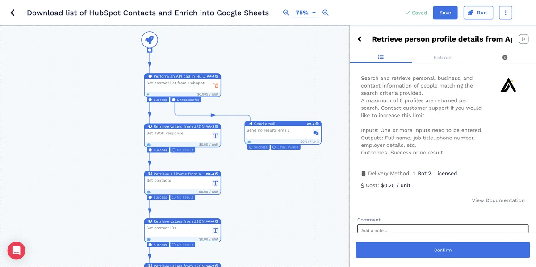Click the plug icon at bottom of WA-1 node

tap(148, 94)
